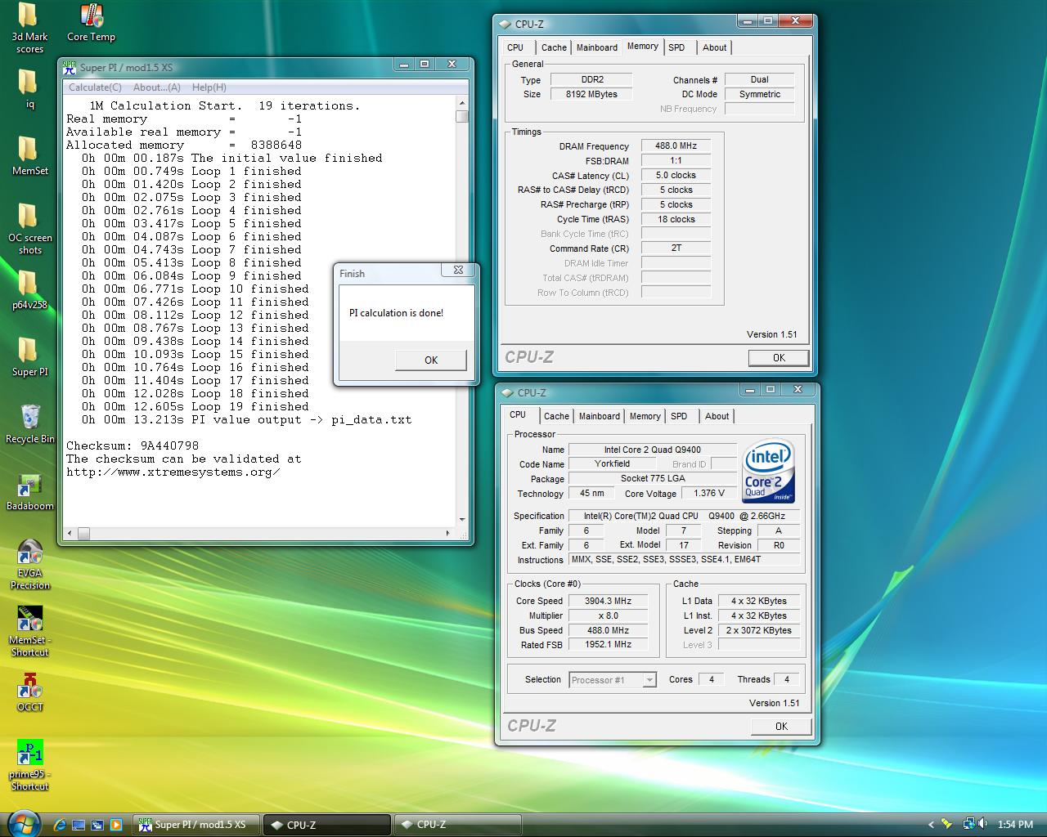Open the Recycle Bin icon

(x=29, y=423)
